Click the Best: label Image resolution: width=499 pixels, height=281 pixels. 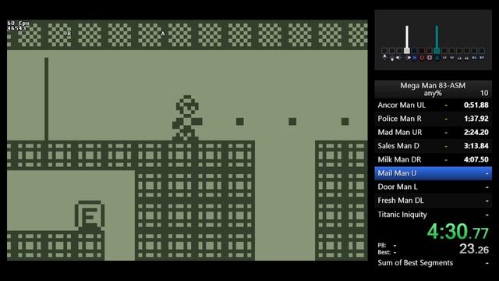click(x=384, y=252)
